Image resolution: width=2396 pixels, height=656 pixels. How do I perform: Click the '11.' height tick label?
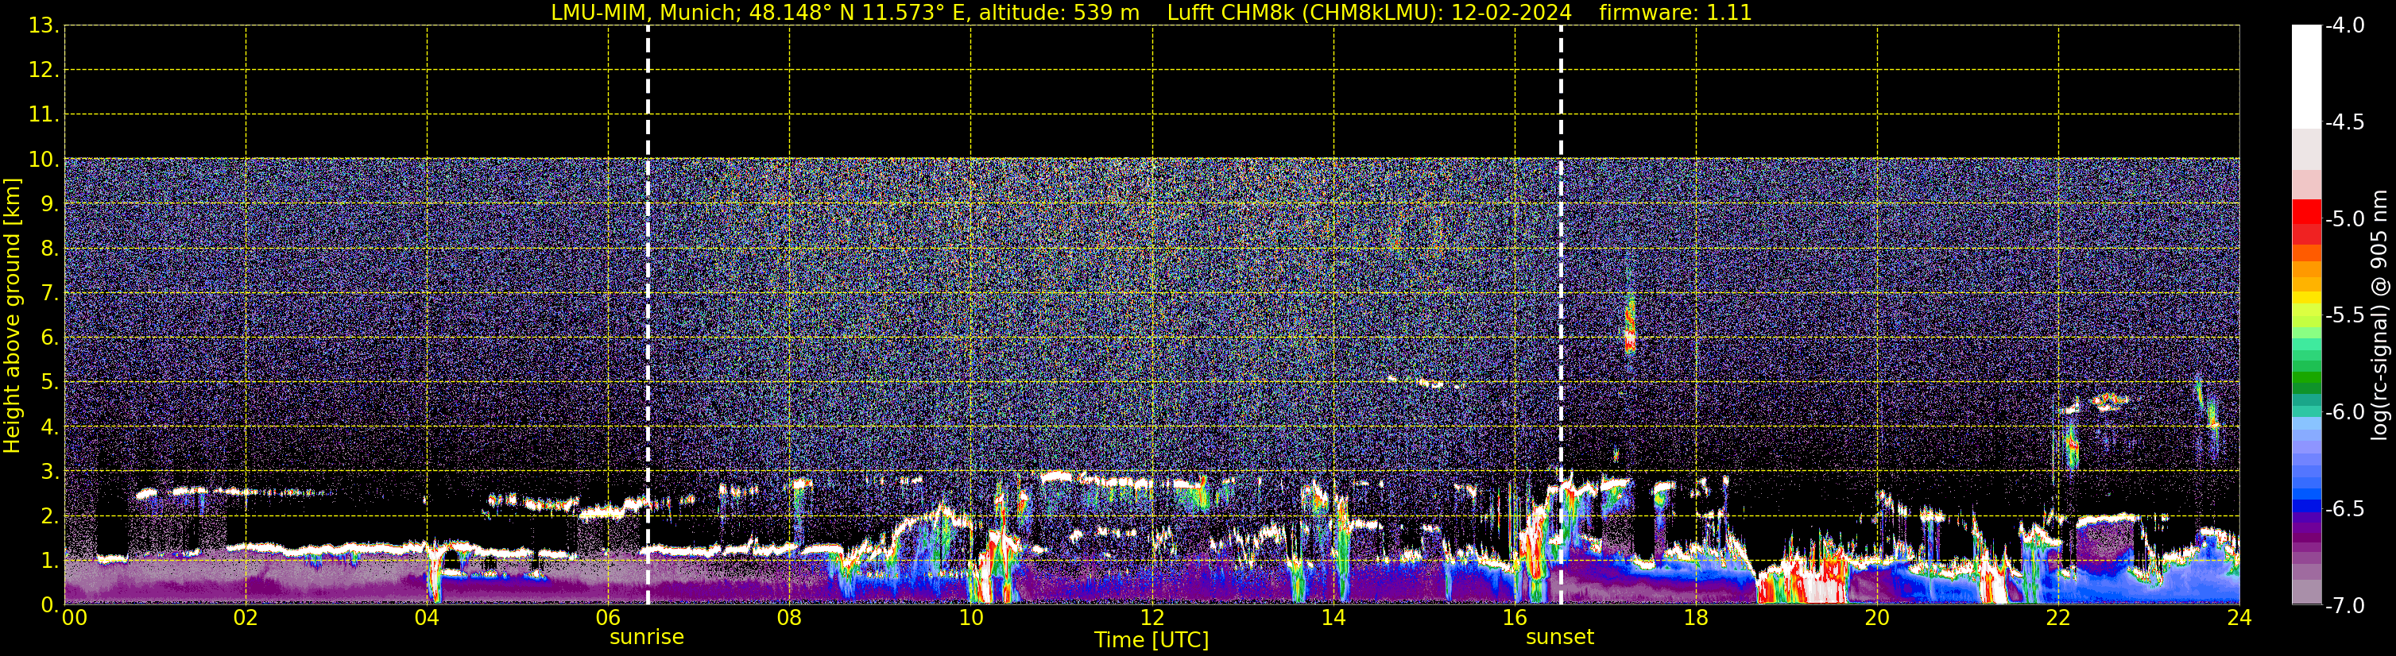[x=44, y=115]
